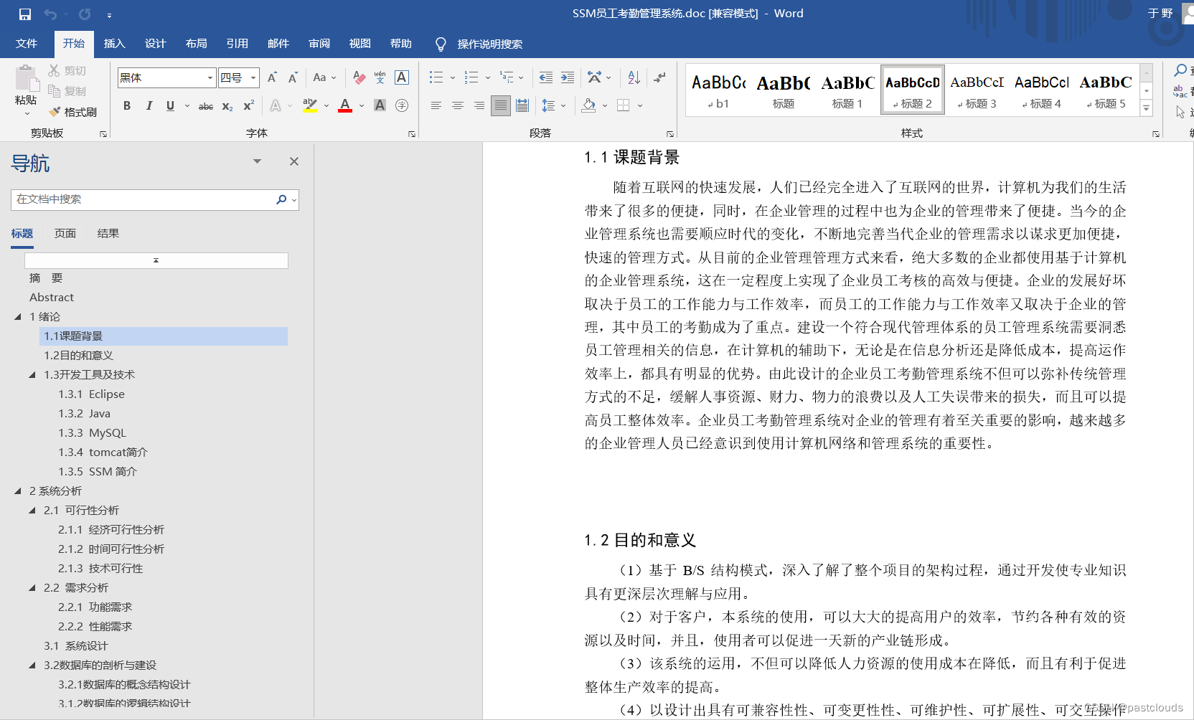Screen dimensions: 1194x720
Task: Switch to the 插入 ribbon tab
Action: click(x=114, y=43)
